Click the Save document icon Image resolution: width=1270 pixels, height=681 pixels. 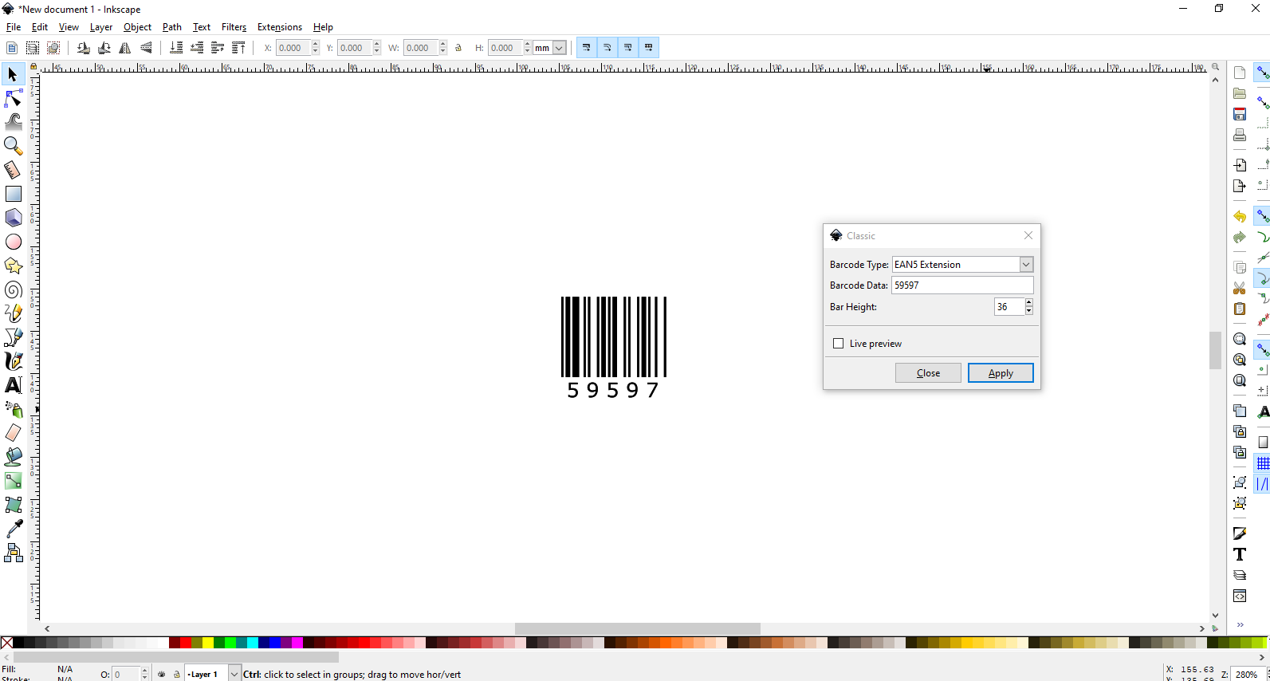[x=1240, y=114]
